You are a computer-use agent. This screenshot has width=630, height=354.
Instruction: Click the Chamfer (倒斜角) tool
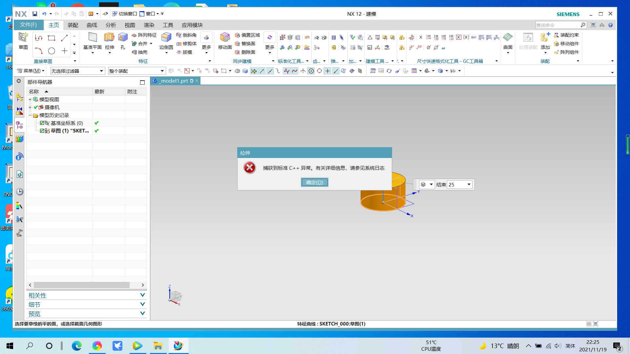coord(186,35)
